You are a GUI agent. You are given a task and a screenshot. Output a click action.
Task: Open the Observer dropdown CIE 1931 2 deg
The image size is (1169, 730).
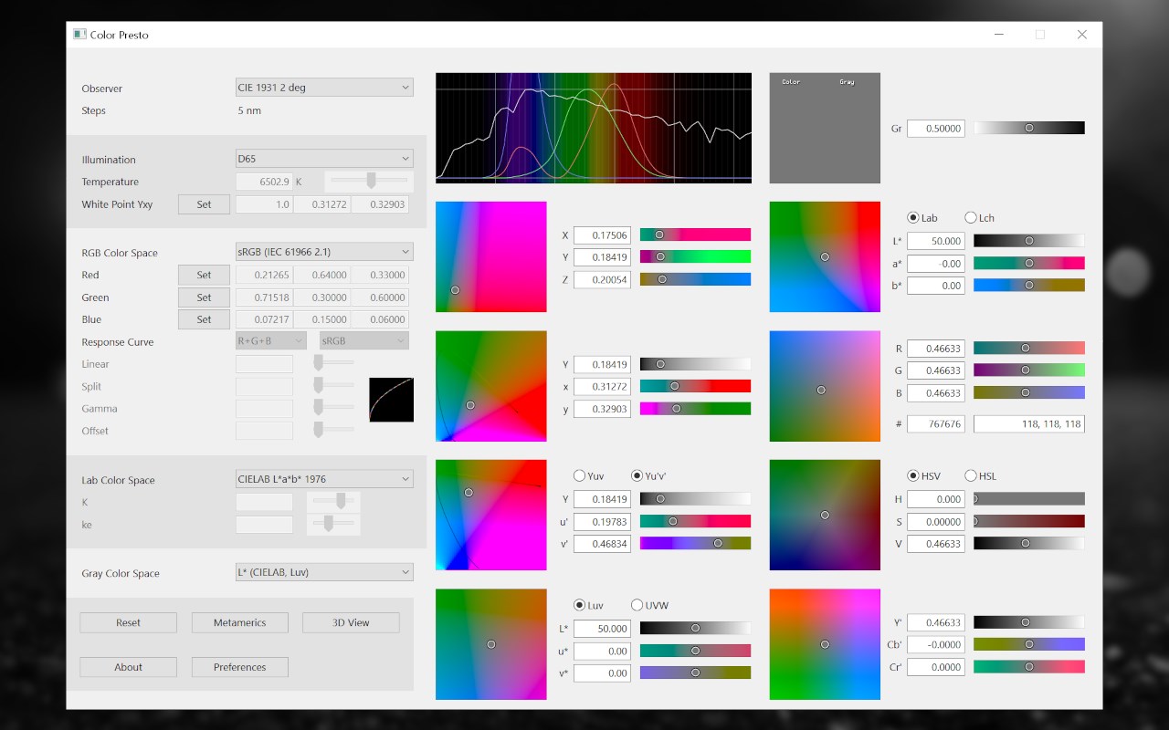pos(324,88)
